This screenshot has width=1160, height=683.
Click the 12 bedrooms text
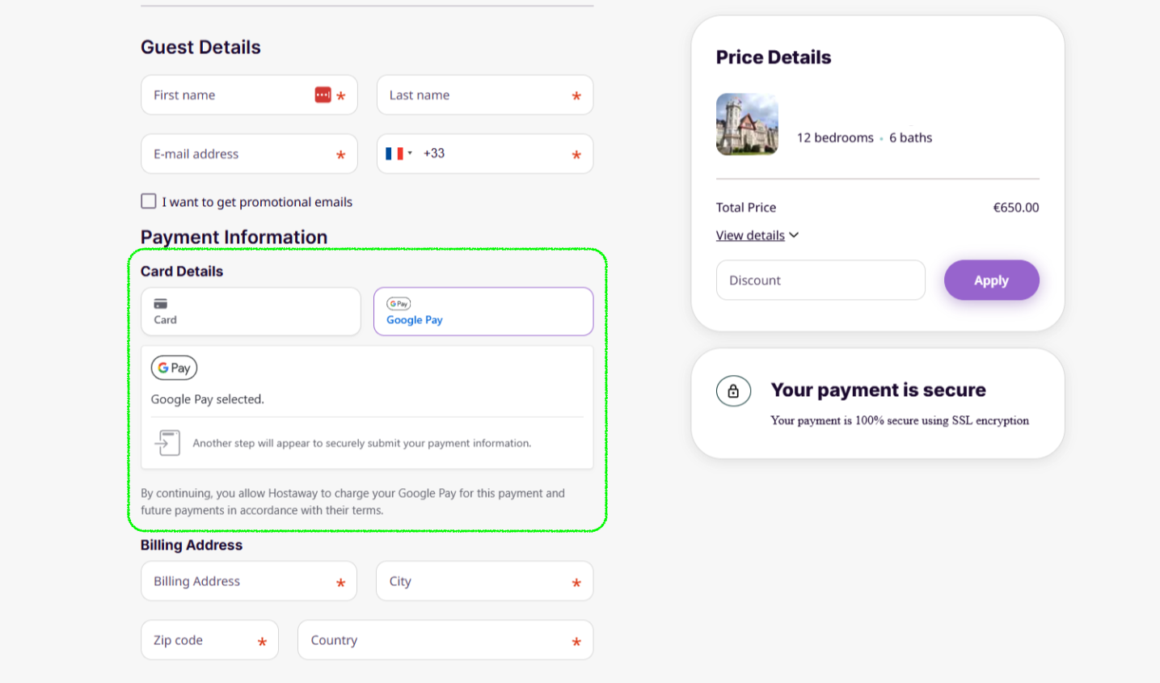coord(835,138)
